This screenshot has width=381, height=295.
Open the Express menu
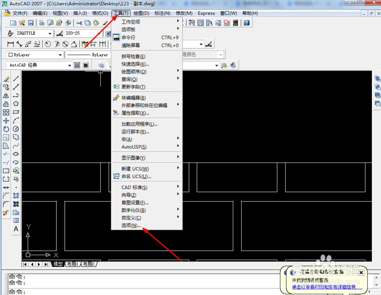coord(206,13)
